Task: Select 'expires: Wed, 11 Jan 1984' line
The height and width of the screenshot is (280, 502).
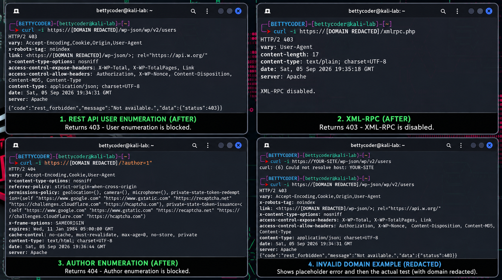Action: [x=61, y=229]
